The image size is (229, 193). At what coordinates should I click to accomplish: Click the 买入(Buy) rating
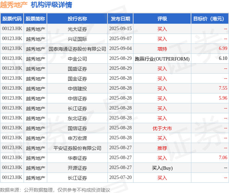pos(162,168)
